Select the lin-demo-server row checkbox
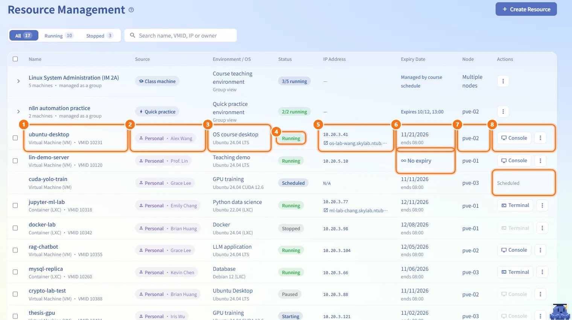 15,161
